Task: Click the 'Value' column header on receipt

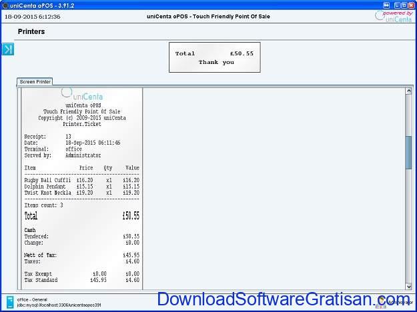Action: tap(133, 168)
